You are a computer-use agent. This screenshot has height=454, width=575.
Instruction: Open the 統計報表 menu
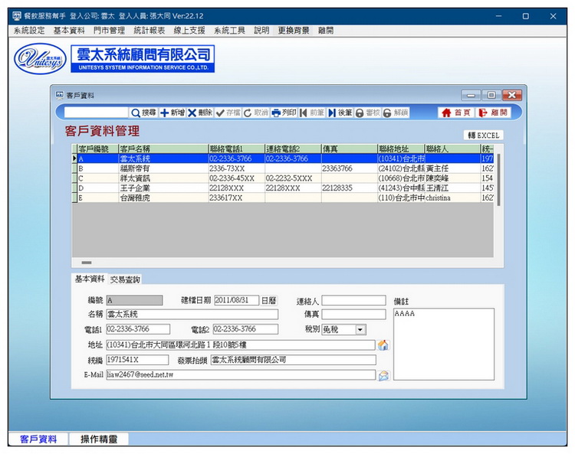[149, 31]
